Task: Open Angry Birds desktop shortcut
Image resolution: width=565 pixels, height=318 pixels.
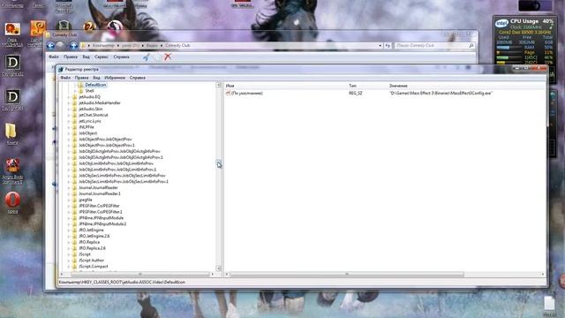Action: click(x=12, y=170)
